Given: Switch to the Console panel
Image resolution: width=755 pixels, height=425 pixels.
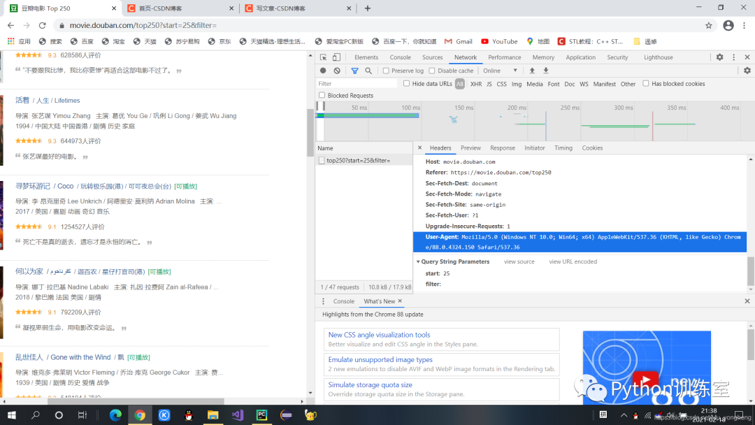Looking at the screenshot, I should [x=400, y=57].
